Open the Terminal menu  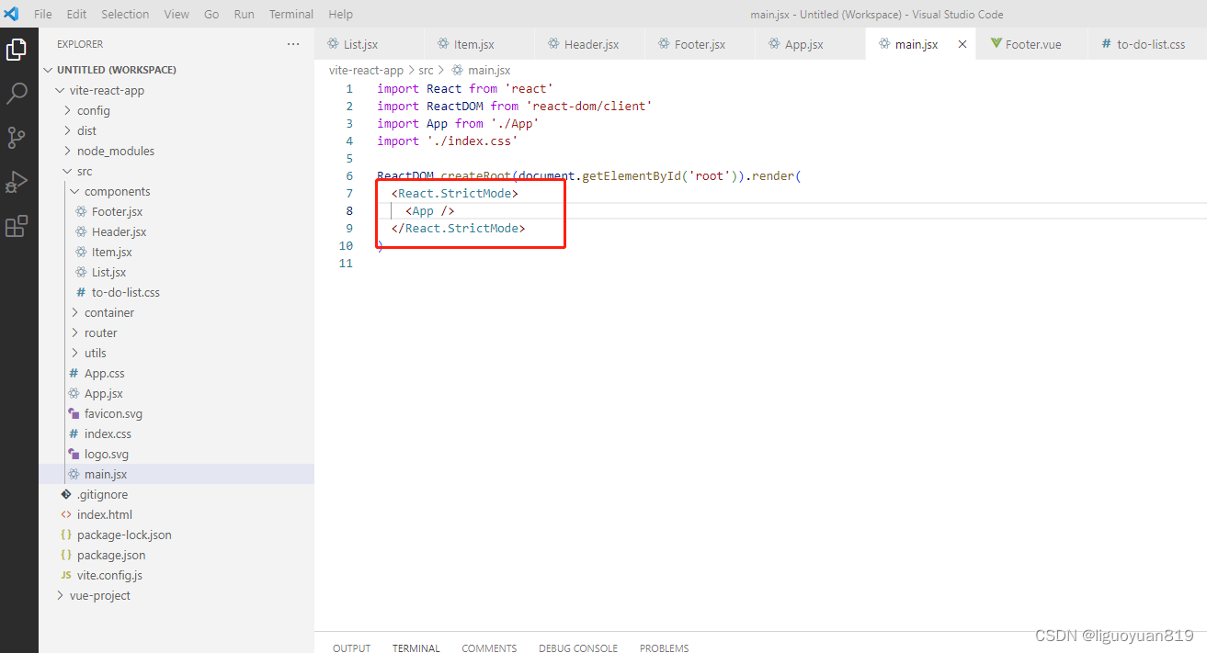pos(290,14)
